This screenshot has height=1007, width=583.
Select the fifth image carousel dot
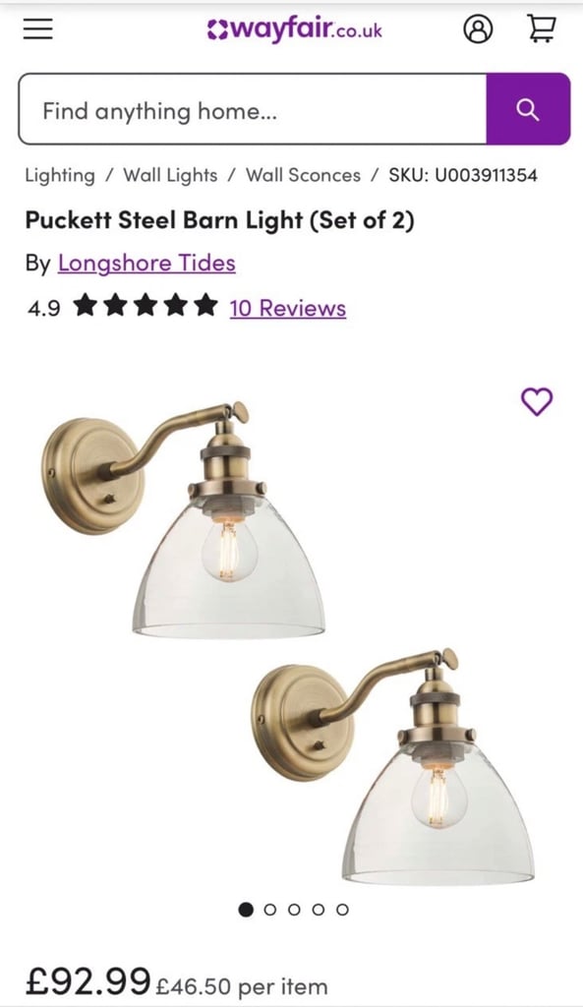coord(342,910)
